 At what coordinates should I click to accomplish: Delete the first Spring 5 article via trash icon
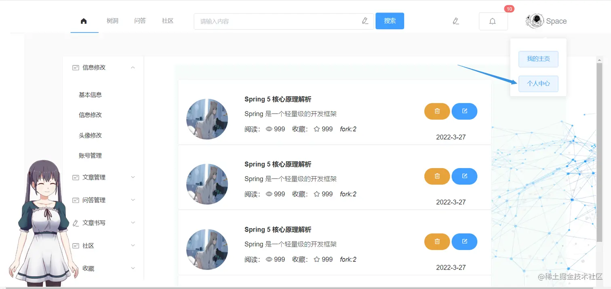437,111
